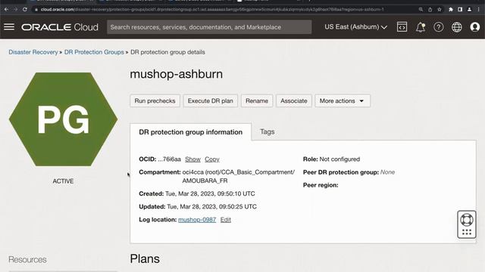Select the DR protection group information tab
485x272 pixels.
(x=190, y=132)
